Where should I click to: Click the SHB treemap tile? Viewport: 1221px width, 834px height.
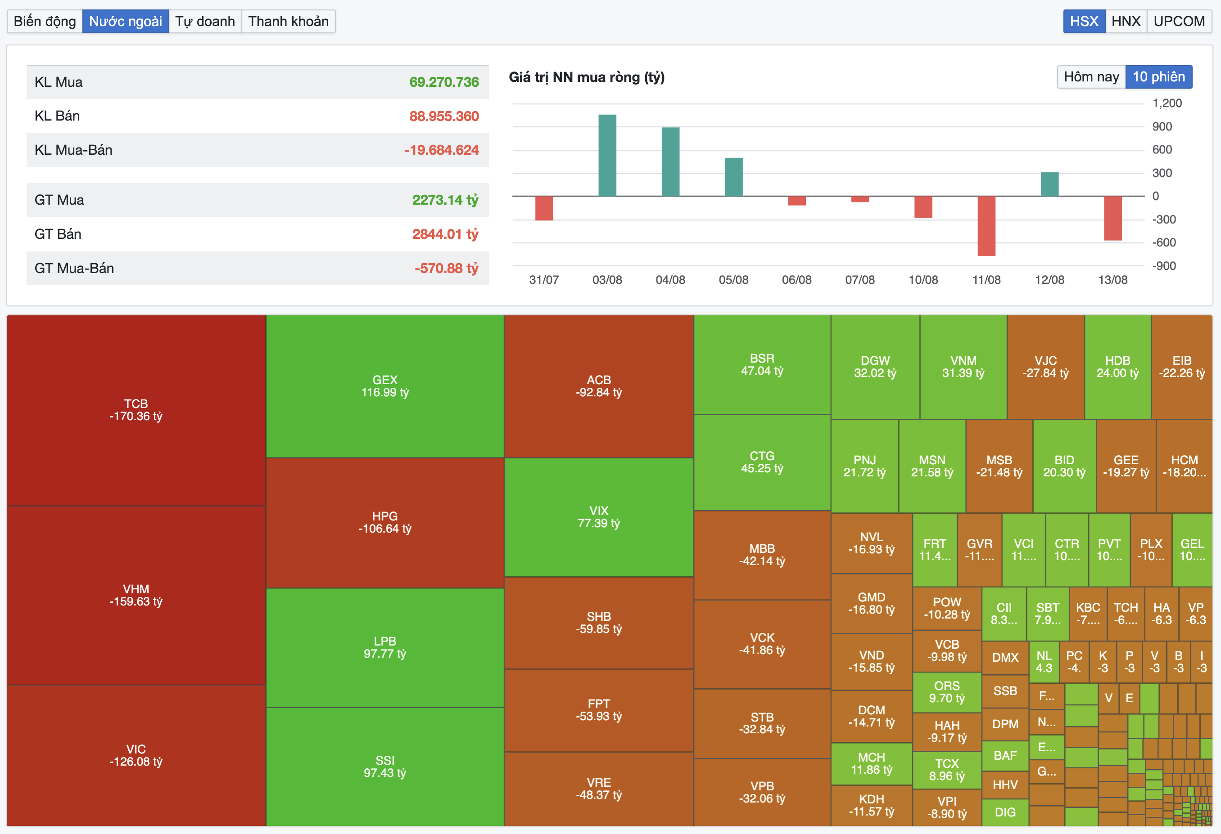pyautogui.click(x=599, y=623)
